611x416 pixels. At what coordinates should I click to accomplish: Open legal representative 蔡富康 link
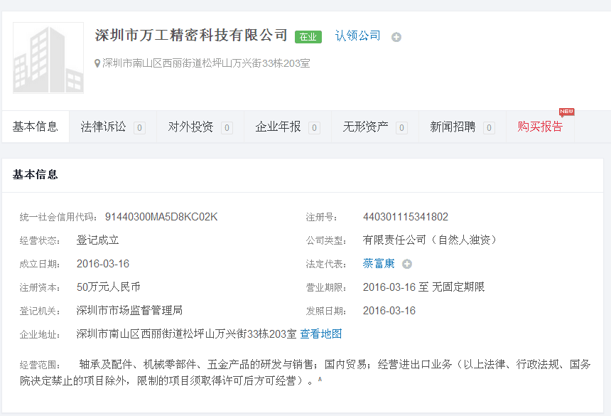(379, 263)
